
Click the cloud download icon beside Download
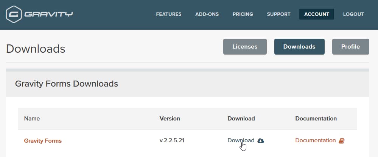(x=261, y=141)
